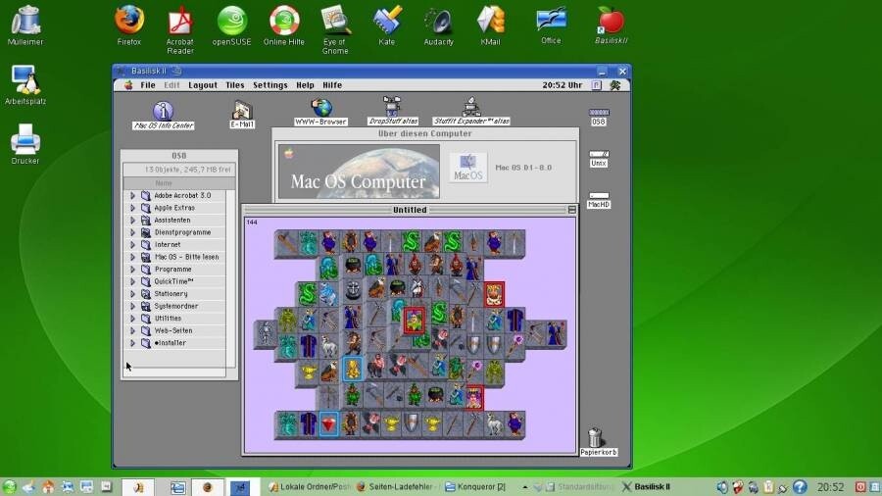Expand the Programme folder triangle
The image size is (882, 496).
tap(132, 270)
